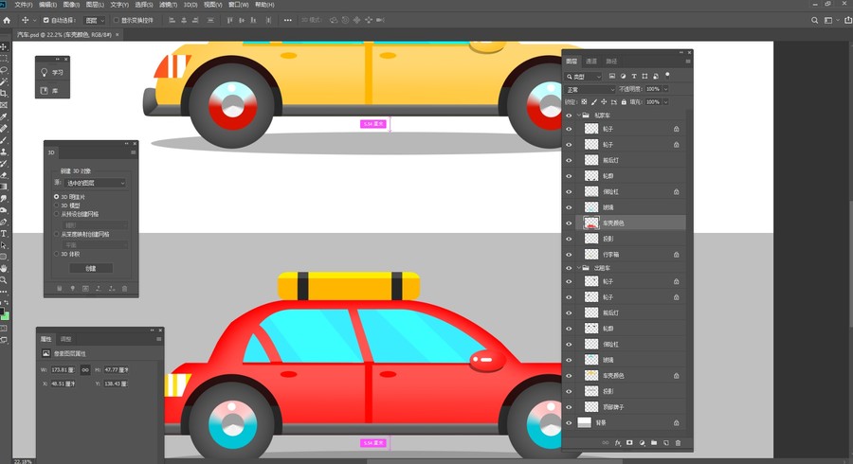Open the 3D source 选中的图层 dropdown
This screenshot has height=464, width=853.
click(95, 183)
